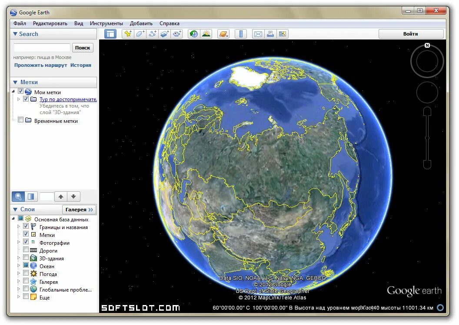Add an image overlay from the toolbar

[x=164, y=34]
